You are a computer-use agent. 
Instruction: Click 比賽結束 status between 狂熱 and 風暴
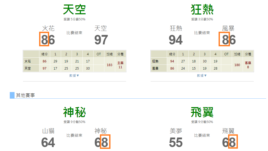pos(202,33)
